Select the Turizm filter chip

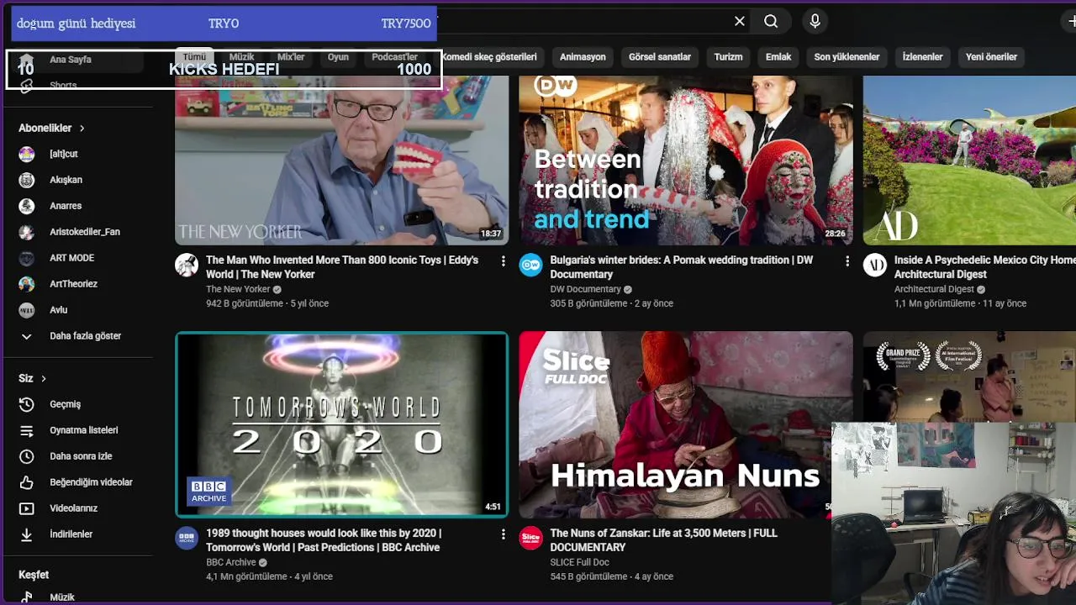click(728, 57)
